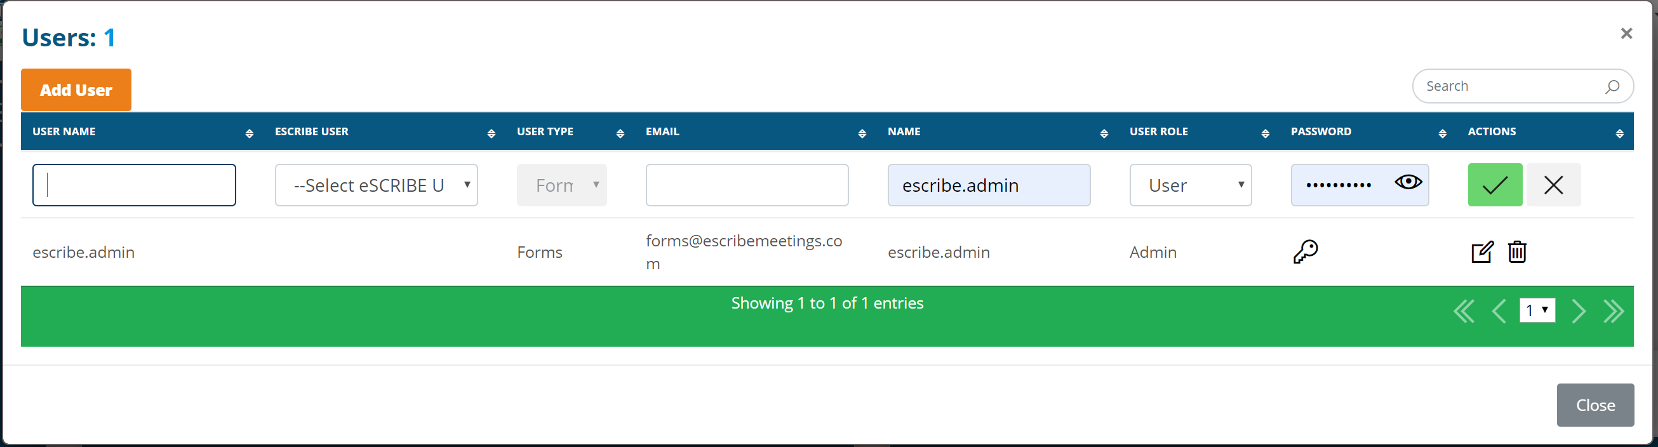Open the page number dropdown
Image resolution: width=1658 pixels, height=447 pixels.
[x=1537, y=310]
